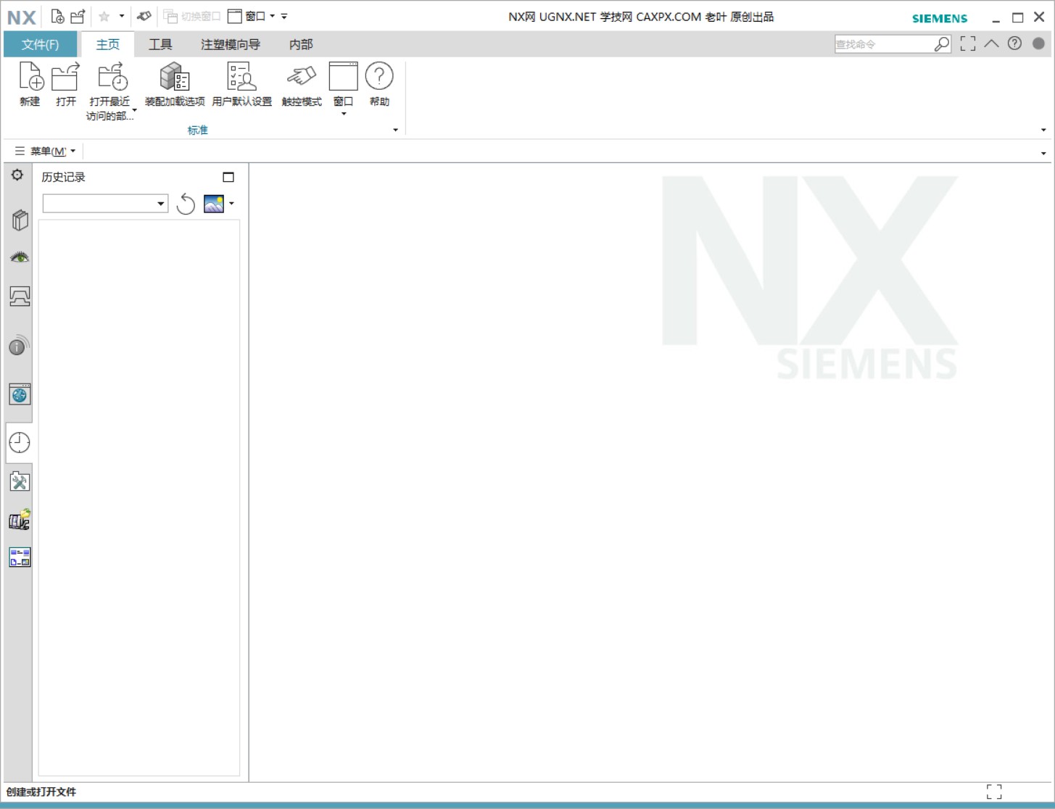1055x809 pixels.
Task: Switch to the 工具 tools tab
Action: click(160, 44)
